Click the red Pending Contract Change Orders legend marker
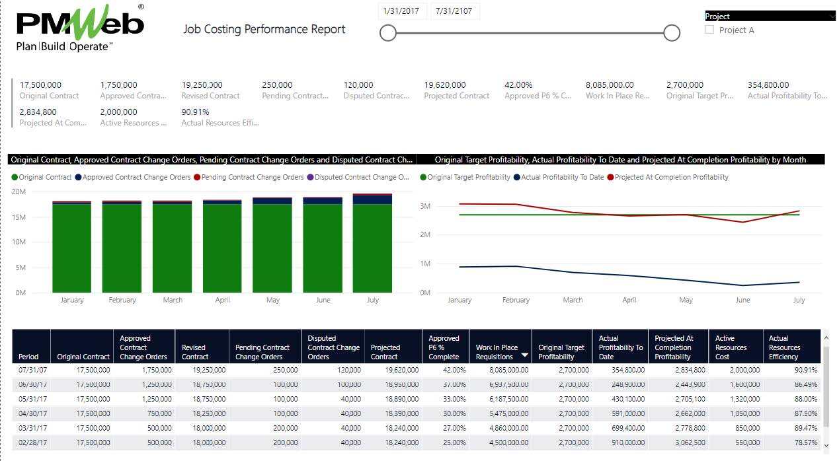839x461 pixels. [x=197, y=177]
